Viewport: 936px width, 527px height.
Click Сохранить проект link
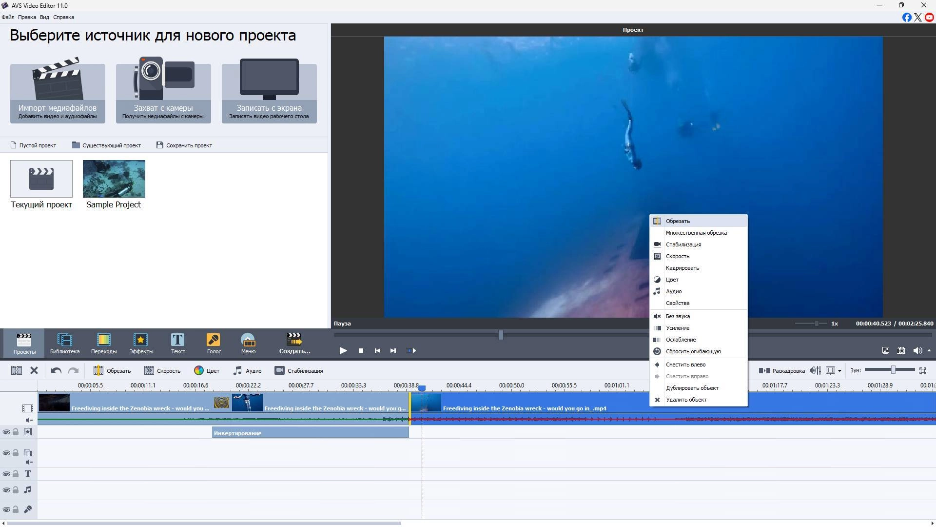click(x=184, y=145)
